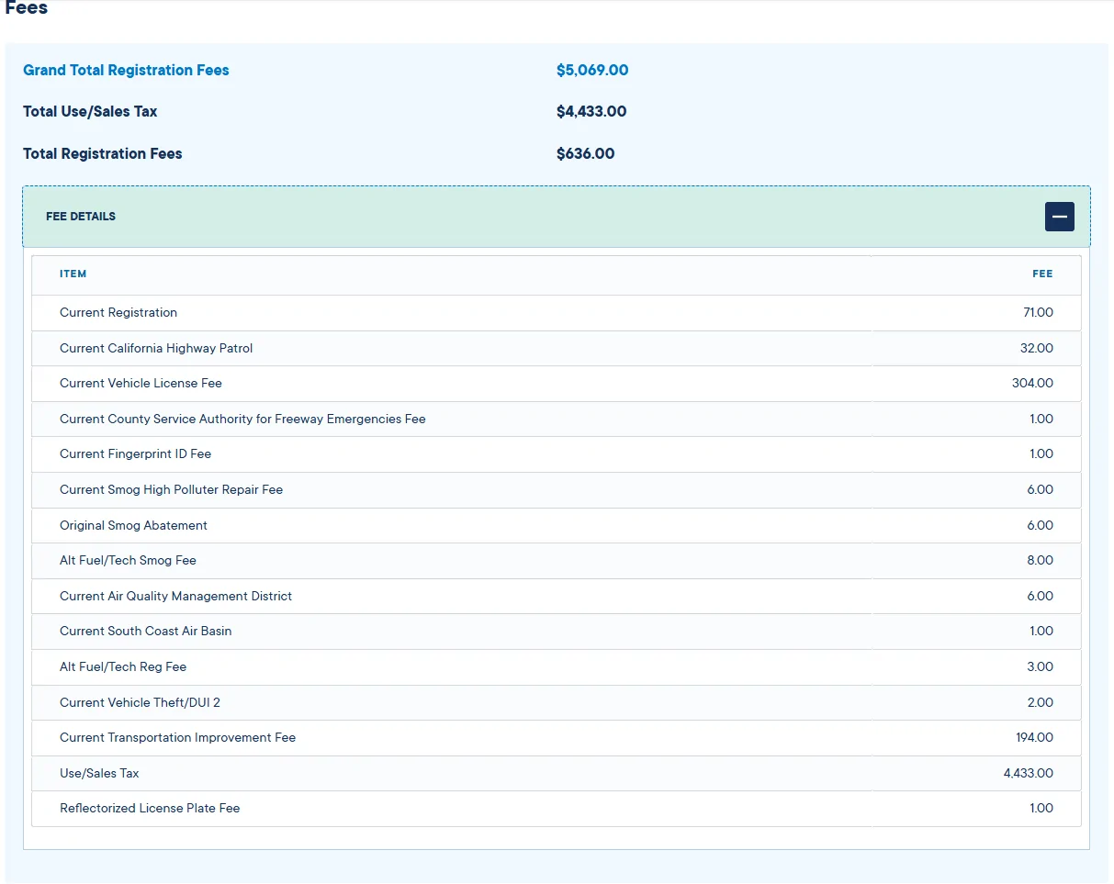The width and height of the screenshot is (1114, 884).
Task: Select the Grand Total Registration Fees label
Action: pos(126,71)
